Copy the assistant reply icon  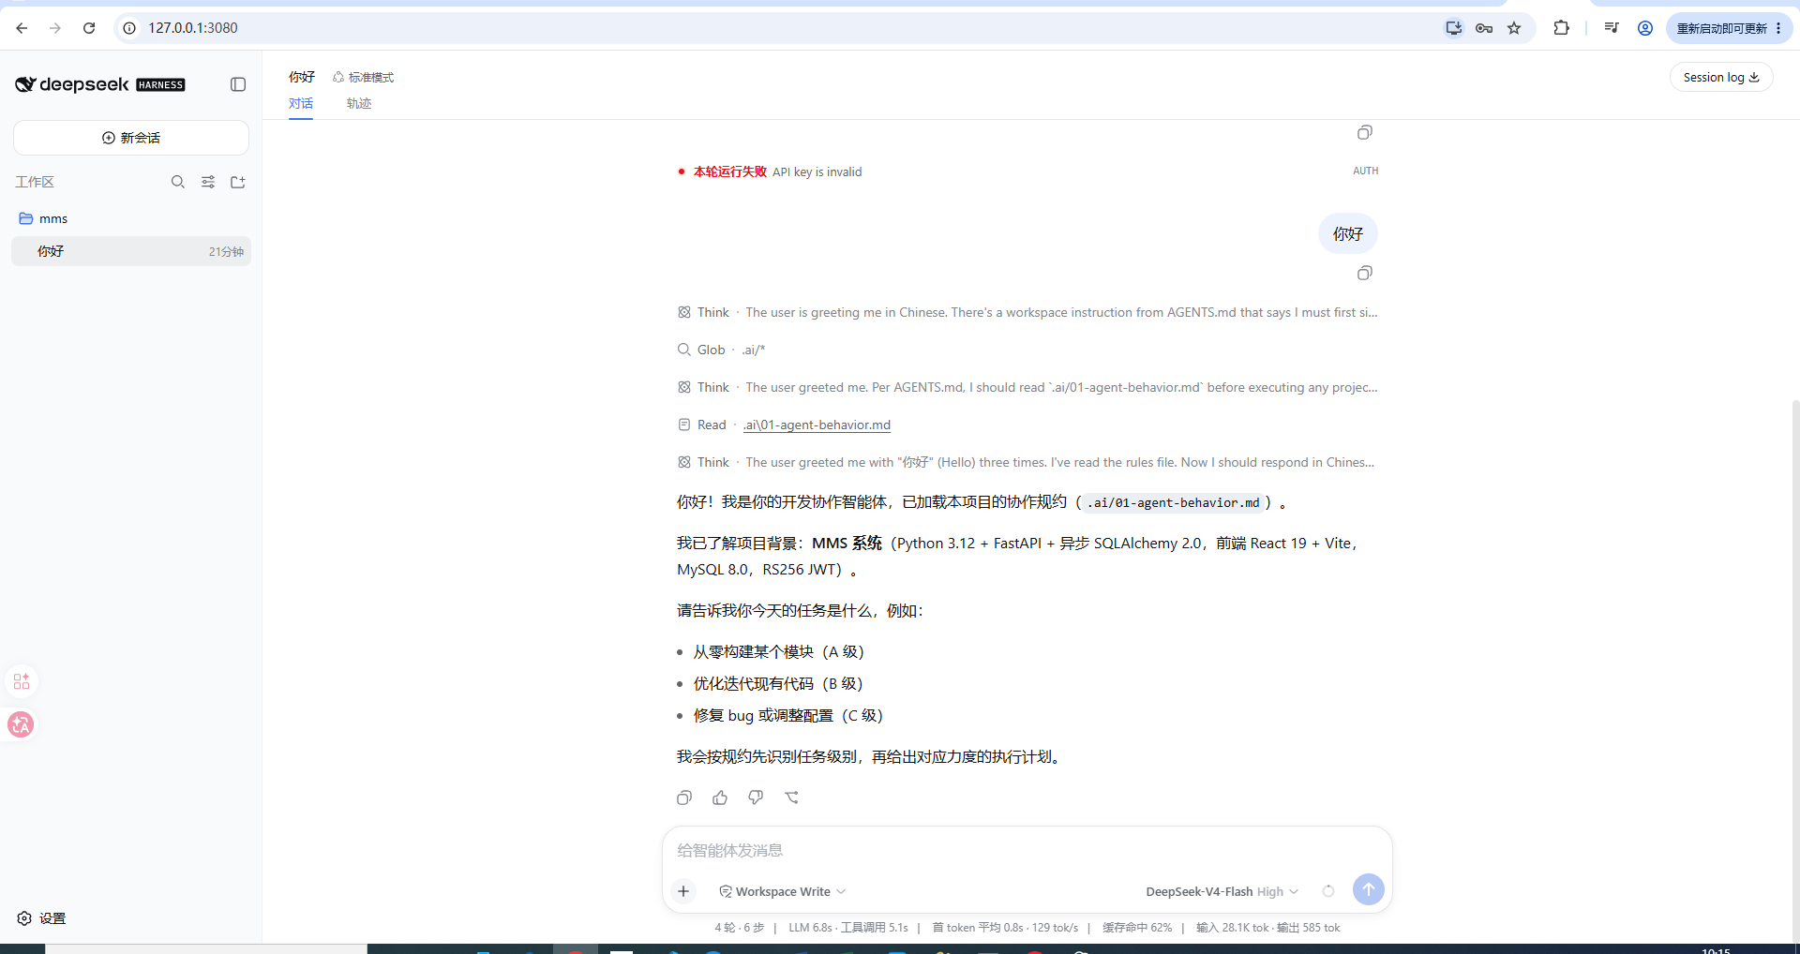pos(684,797)
